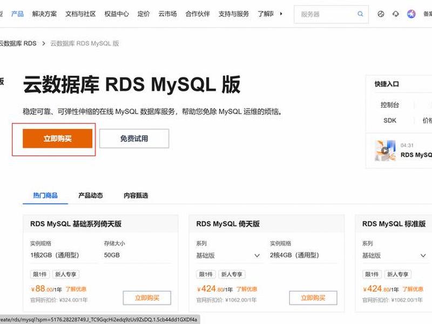The image size is (432, 324).
Task: Click the 1核2GB（通用型）spec value
Action: coord(55,255)
